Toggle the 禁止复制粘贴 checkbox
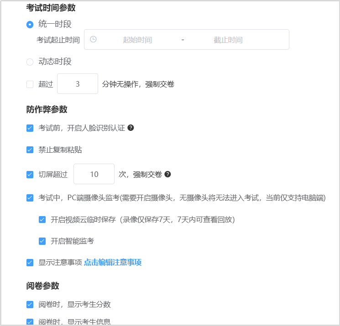The width and height of the screenshot is (340, 326). [x=30, y=150]
